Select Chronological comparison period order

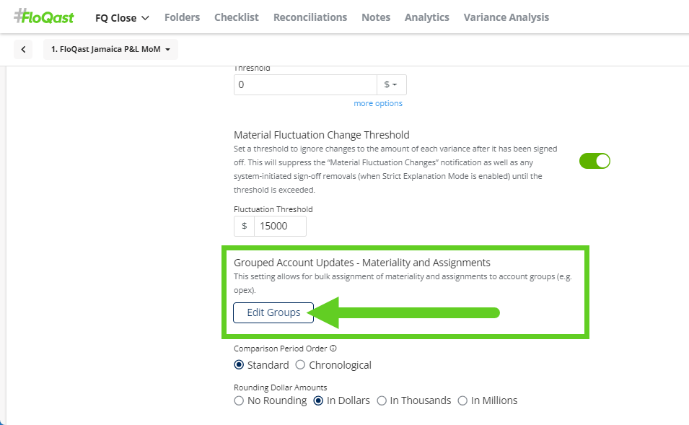pos(301,365)
